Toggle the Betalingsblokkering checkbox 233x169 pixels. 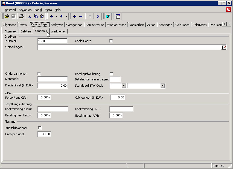[111, 74]
